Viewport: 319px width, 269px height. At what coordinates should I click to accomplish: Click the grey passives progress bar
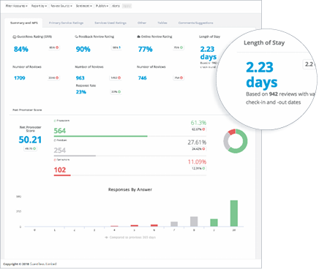coord(75,156)
